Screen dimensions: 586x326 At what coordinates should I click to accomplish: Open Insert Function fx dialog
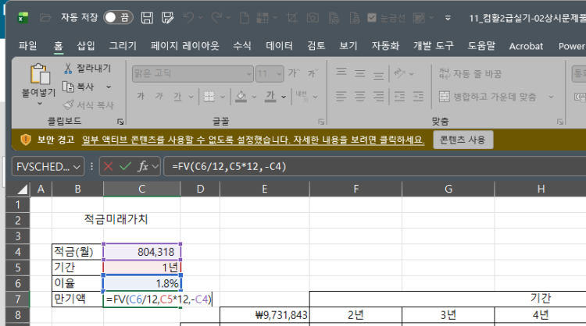click(x=143, y=166)
